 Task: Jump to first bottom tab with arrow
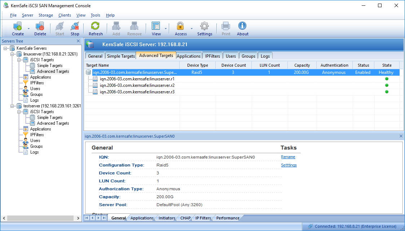pos(87,218)
